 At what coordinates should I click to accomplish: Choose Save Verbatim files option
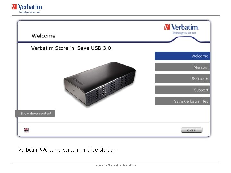click(x=182, y=101)
